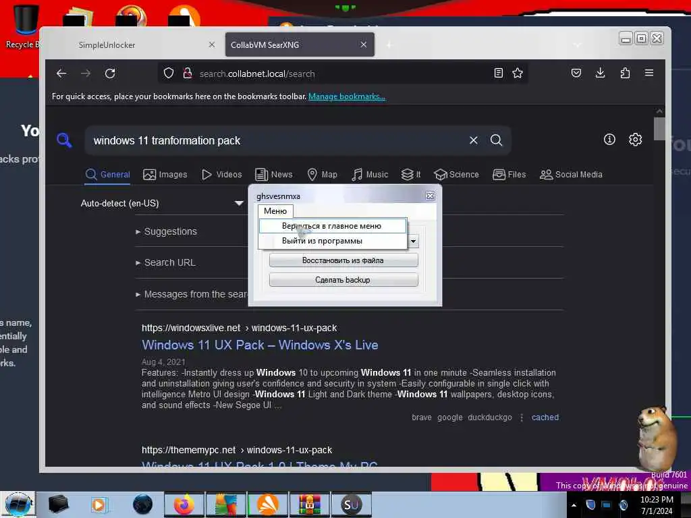691x518 pixels.
Task: Open Firefox from the taskbar
Action: [184, 505]
